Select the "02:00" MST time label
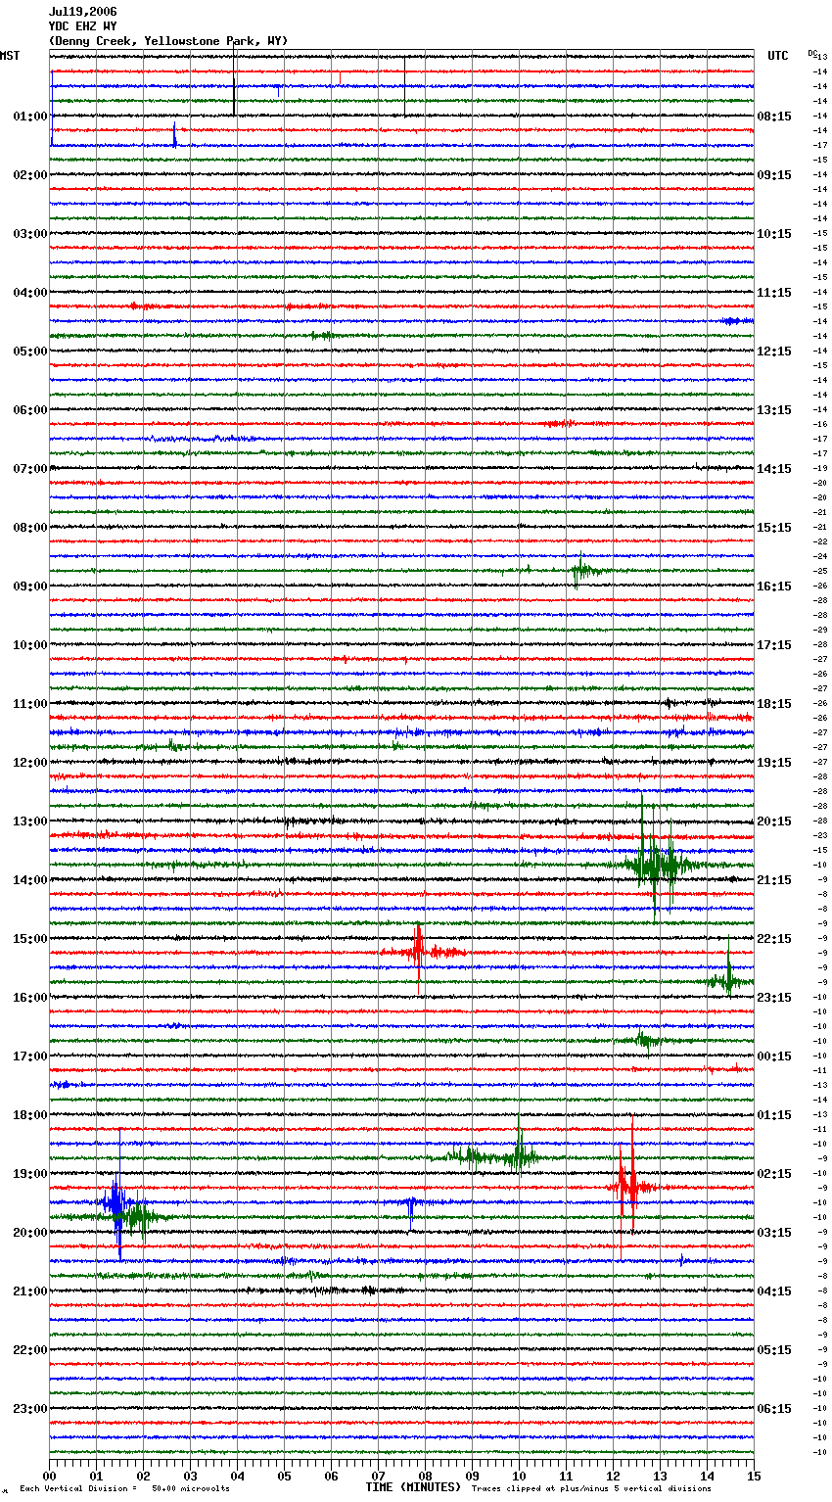The width and height of the screenshot is (832, 1502). [x=30, y=175]
